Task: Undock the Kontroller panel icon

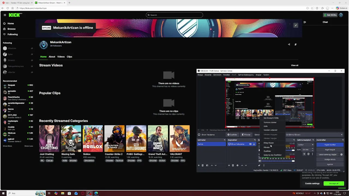Action: (343, 140)
